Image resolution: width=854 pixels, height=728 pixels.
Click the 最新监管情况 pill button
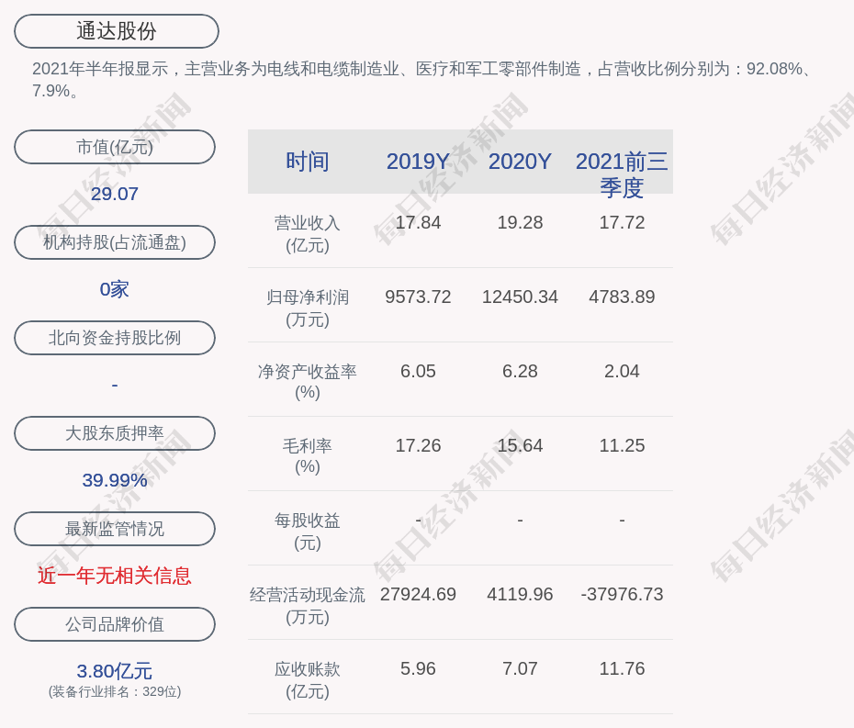point(115,529)
